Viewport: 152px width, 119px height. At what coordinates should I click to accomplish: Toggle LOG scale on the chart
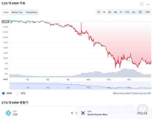pos(147,12)
